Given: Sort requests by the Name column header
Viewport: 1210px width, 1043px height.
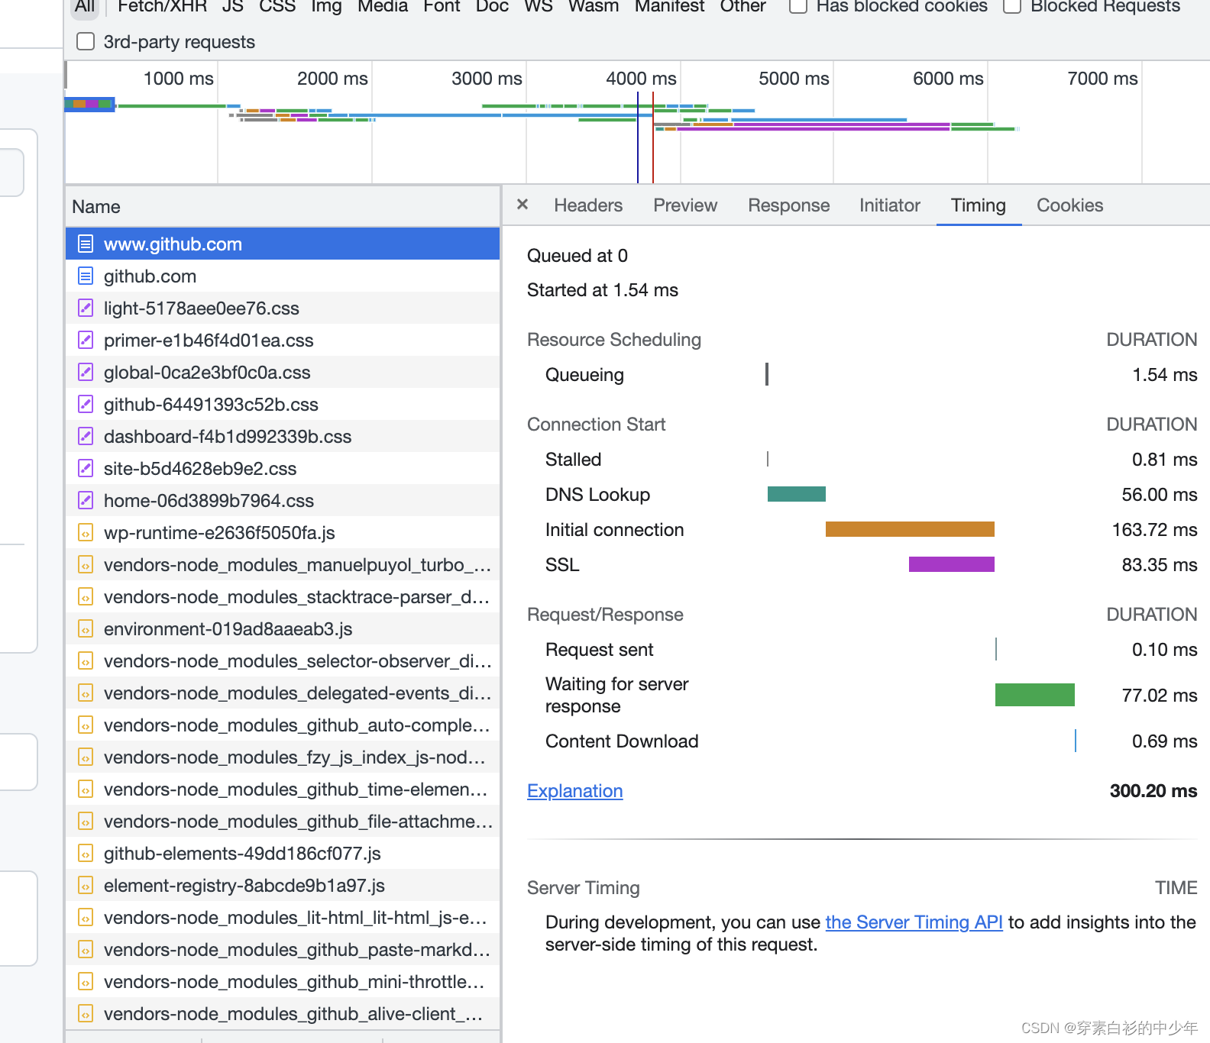Looking at the screenshot, I should (x=96, y=207).
